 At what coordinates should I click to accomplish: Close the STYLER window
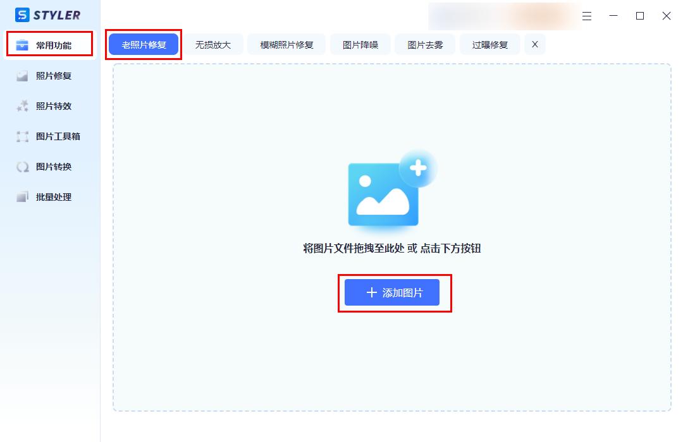click(667, 16)
